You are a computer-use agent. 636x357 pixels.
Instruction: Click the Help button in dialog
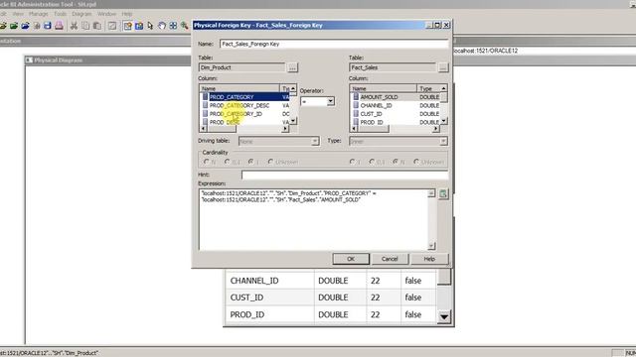pos(429,259)
